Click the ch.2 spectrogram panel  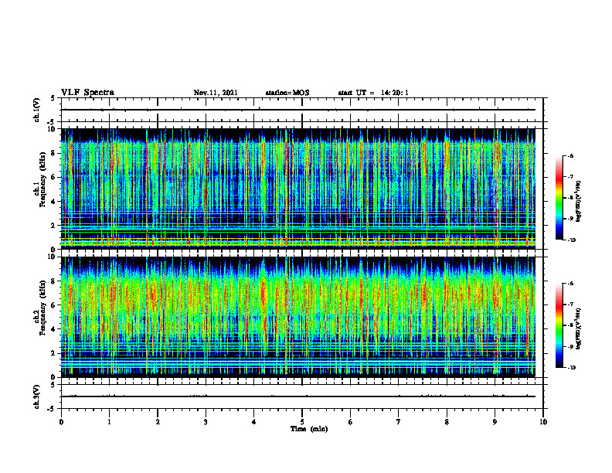point(298,317)
